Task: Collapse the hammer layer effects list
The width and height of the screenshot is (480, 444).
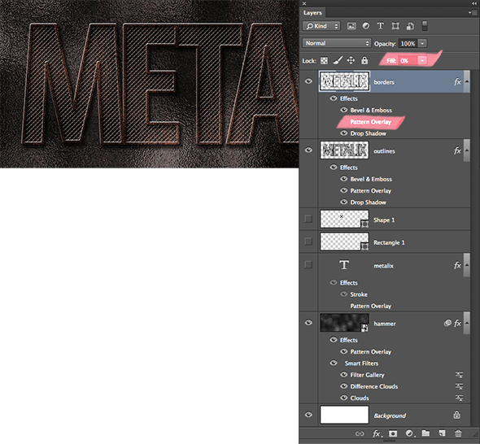Action: coord(467,323)
